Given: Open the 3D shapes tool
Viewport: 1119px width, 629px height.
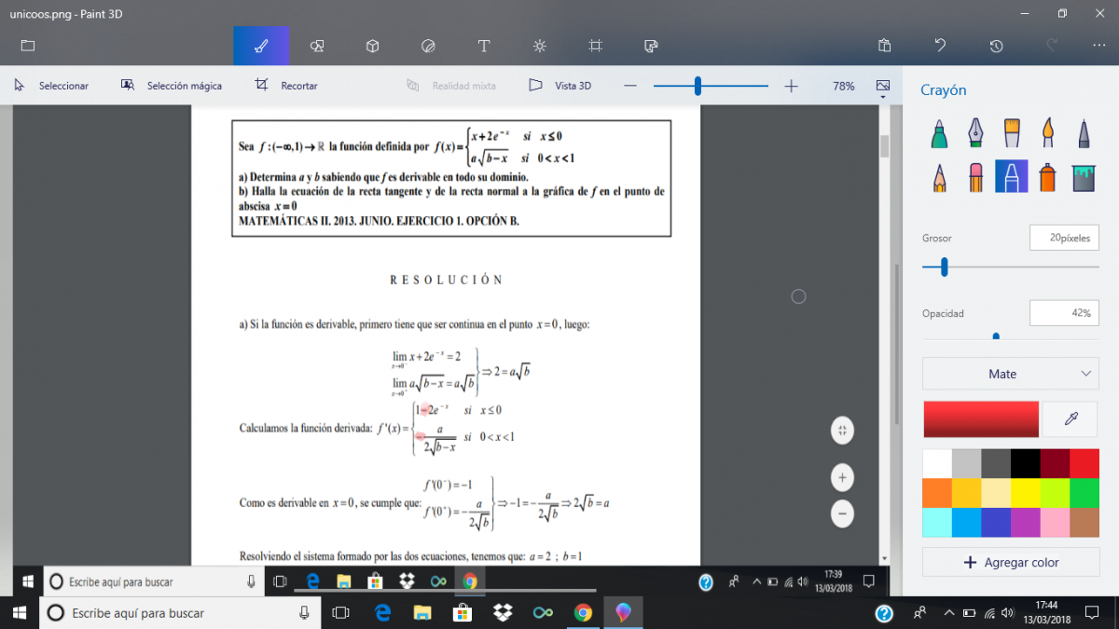Looking at the screenshot, I should point(372,46).
